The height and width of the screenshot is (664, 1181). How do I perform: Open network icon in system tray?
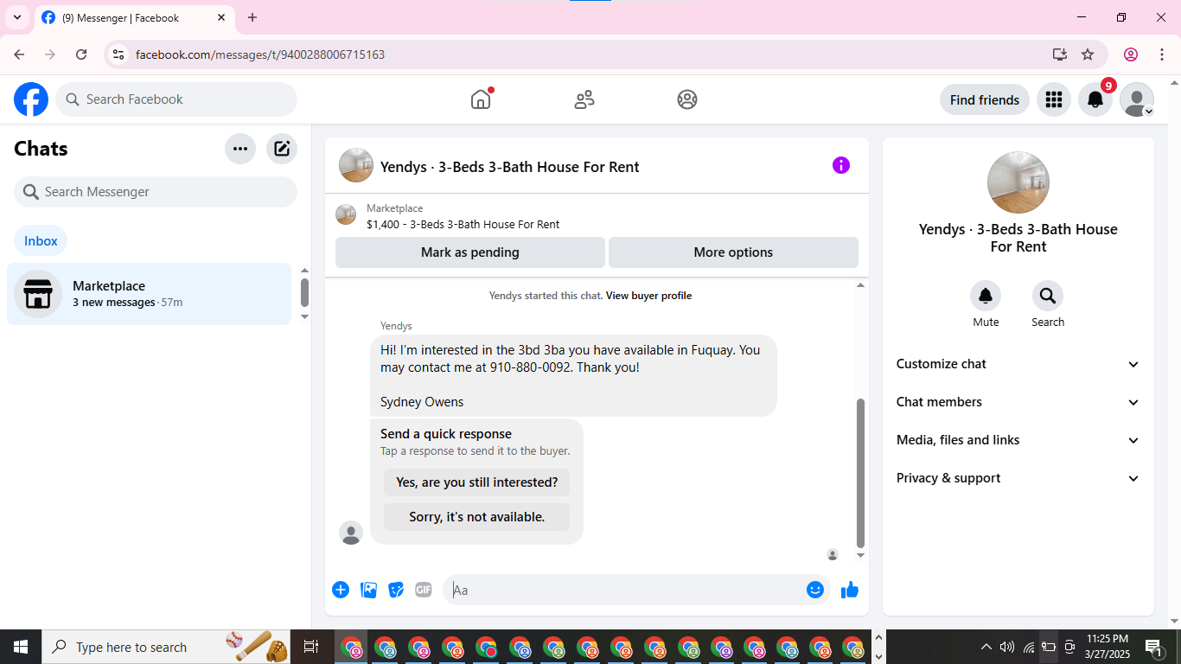[1029, 647]
